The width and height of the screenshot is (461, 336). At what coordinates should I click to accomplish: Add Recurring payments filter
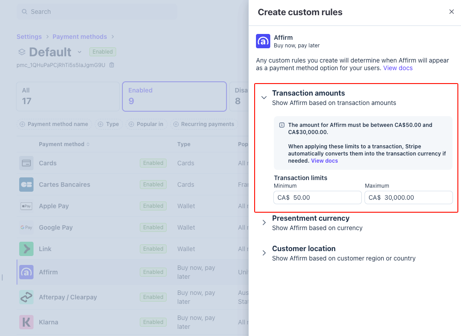(x=204, y=124)
